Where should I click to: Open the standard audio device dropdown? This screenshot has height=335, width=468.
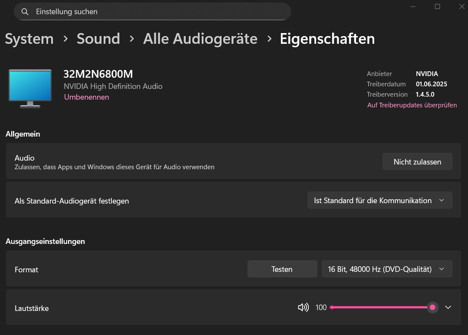click(x=380, y=200)
